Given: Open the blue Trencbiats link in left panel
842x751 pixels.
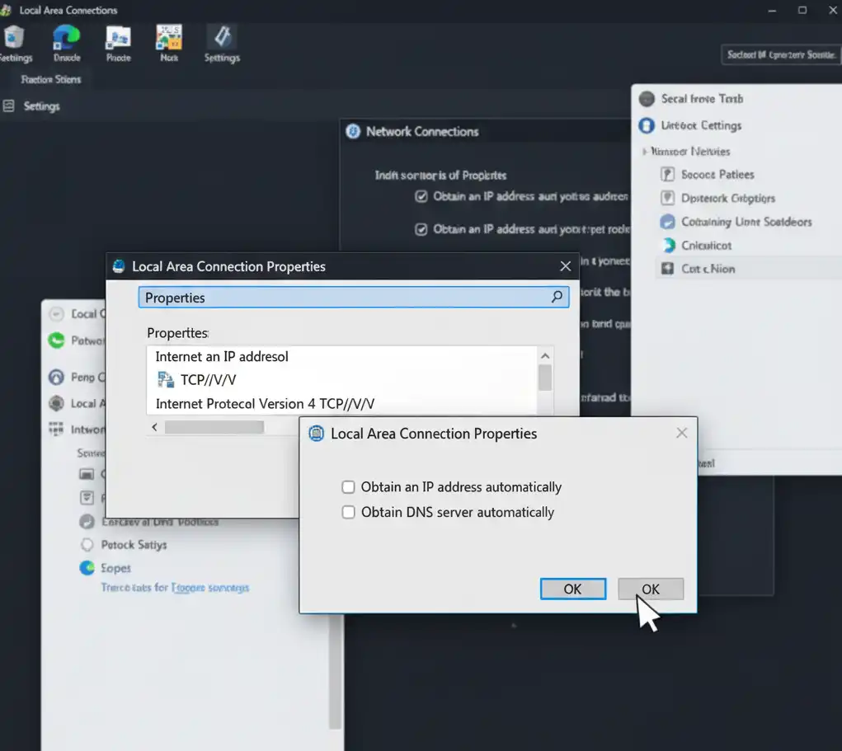Looking at the screenshot, I should [174, 588].
